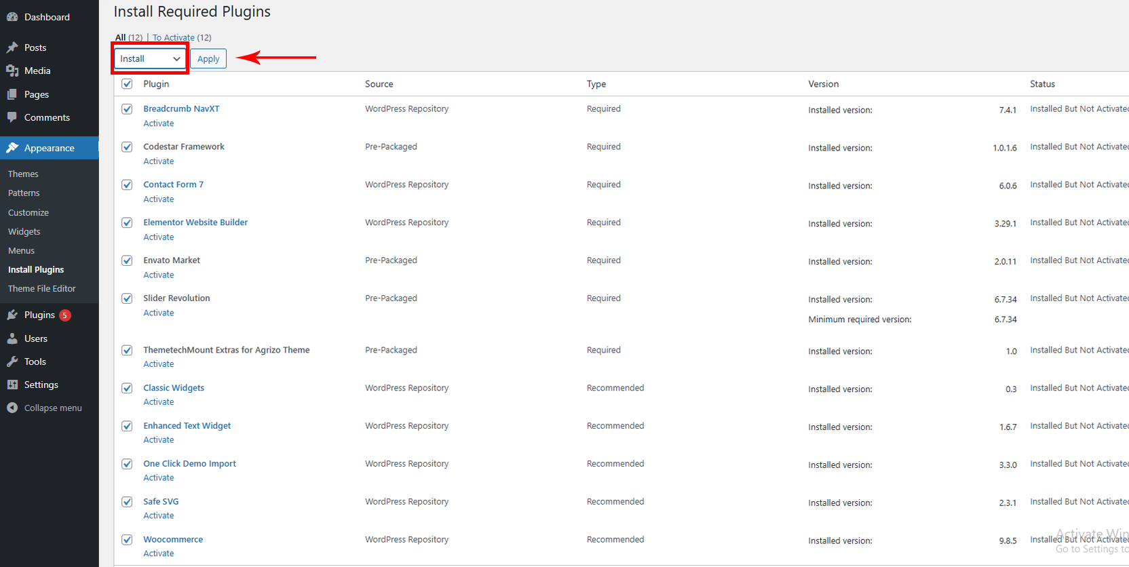This screenshot has height=567, width=1129.
Task: Click the Status column header
Action: [x=1043, y=84]
